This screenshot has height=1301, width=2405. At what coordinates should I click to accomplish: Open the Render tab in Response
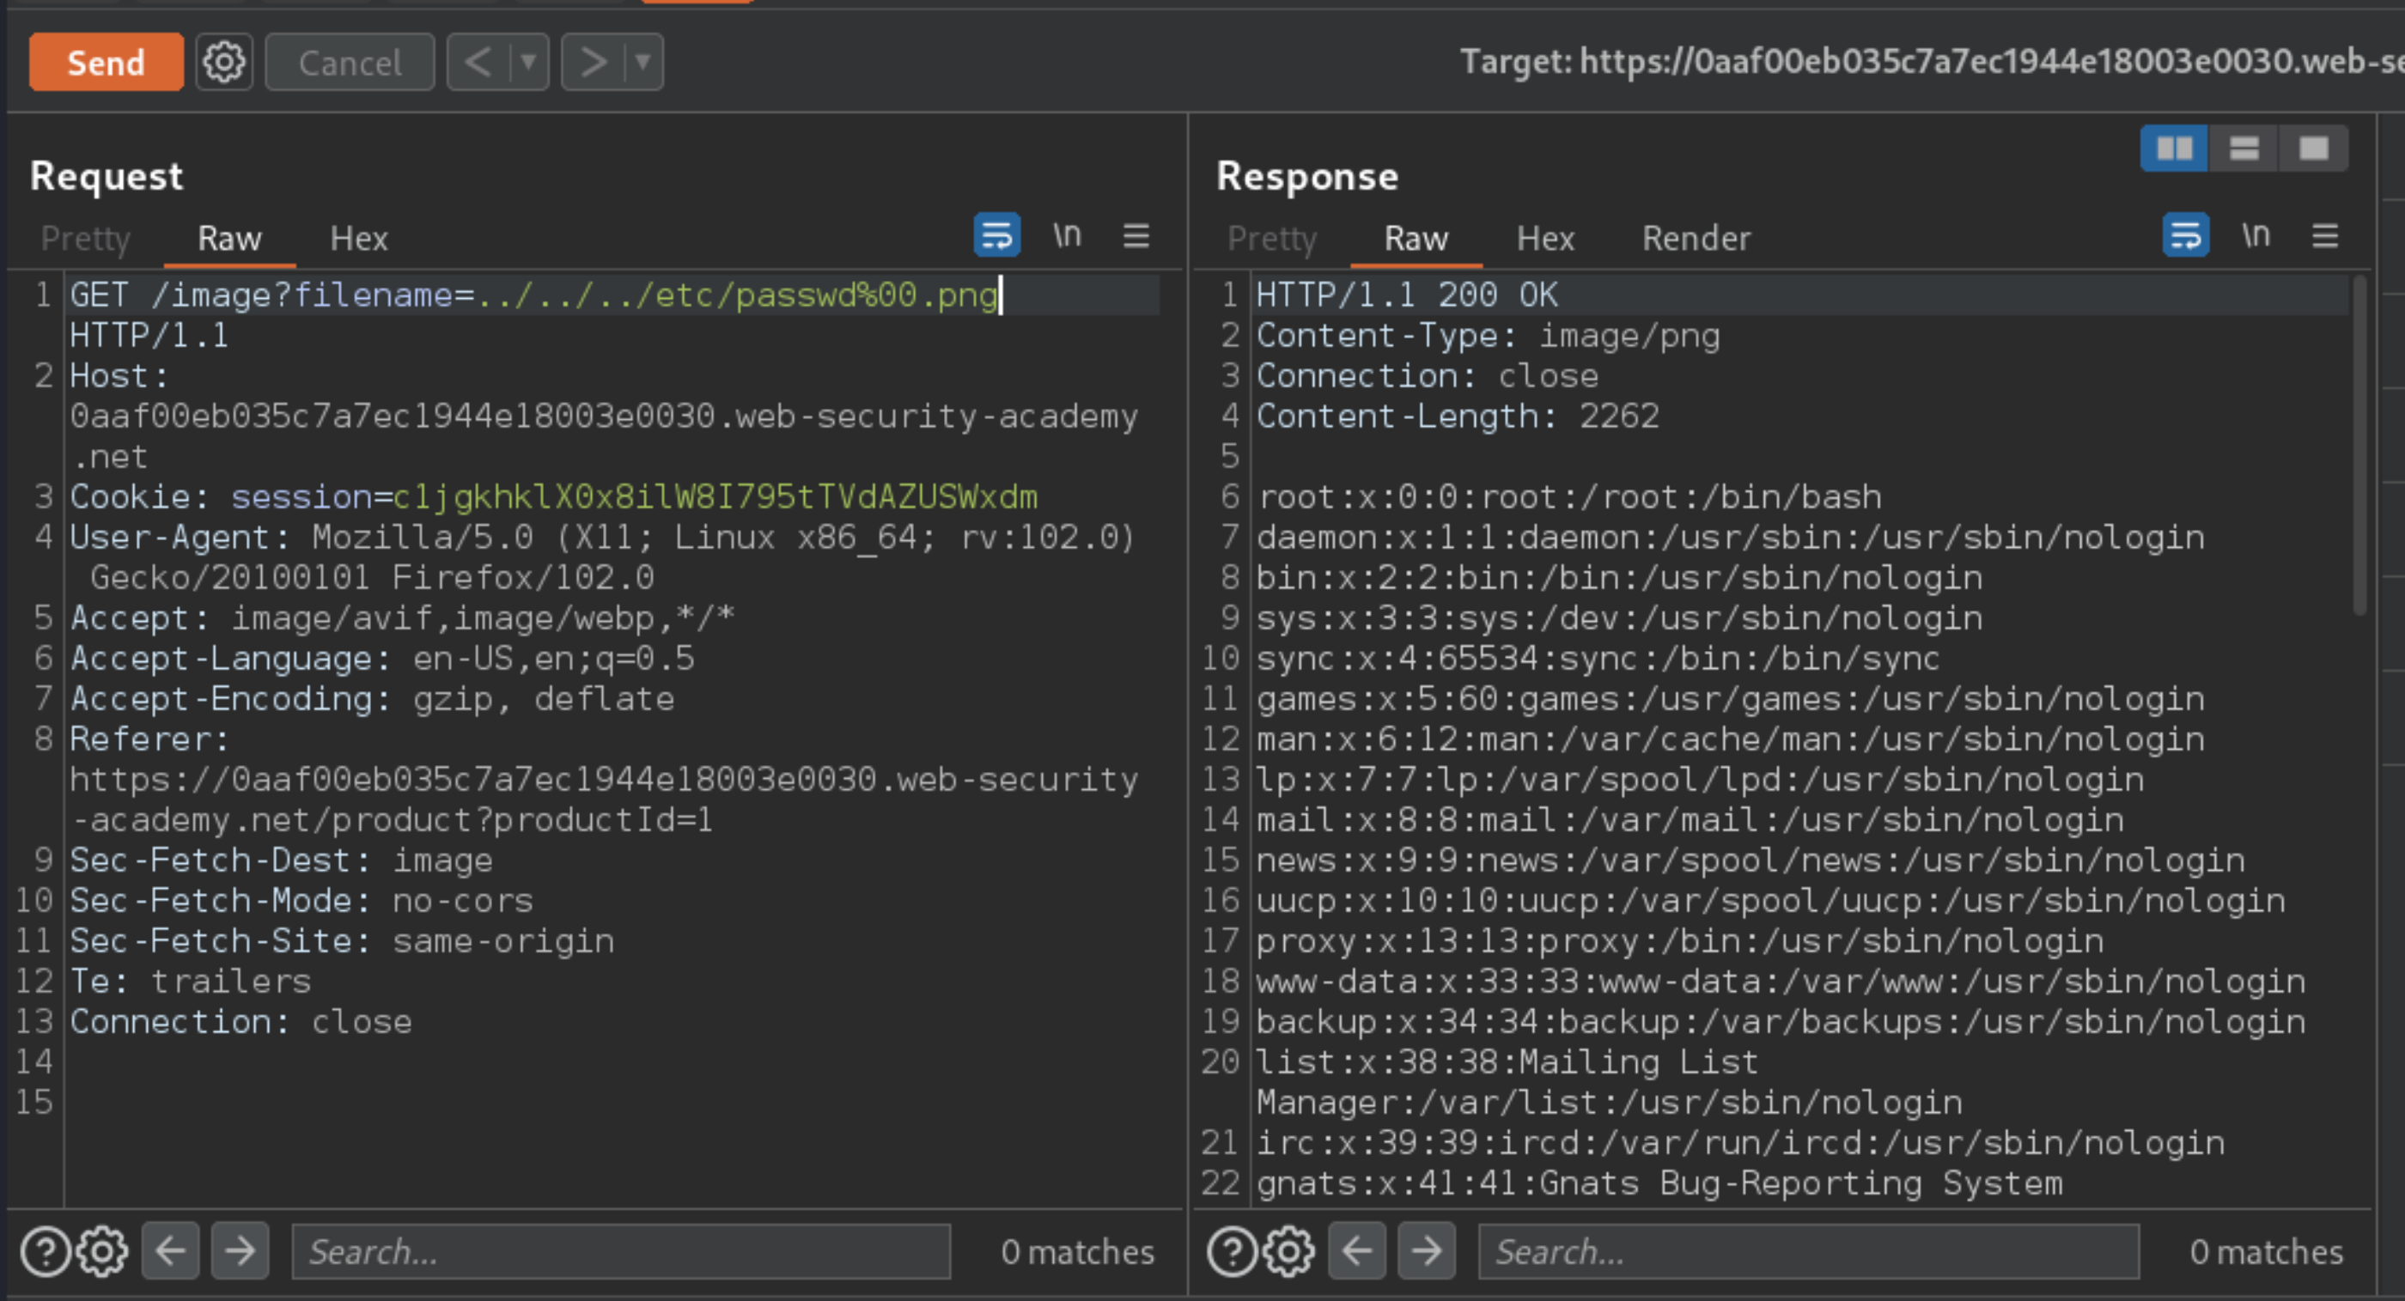coord(1696,239)
